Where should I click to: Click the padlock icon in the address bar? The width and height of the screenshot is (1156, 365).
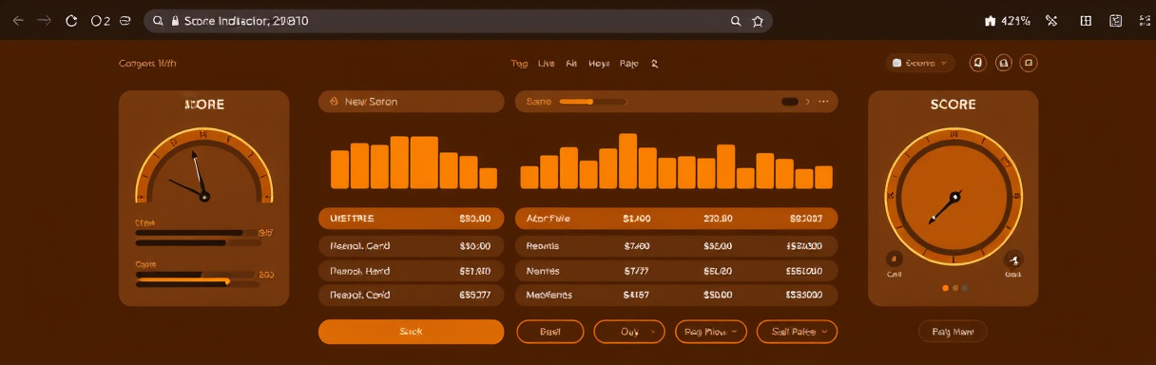click(176, 21)
